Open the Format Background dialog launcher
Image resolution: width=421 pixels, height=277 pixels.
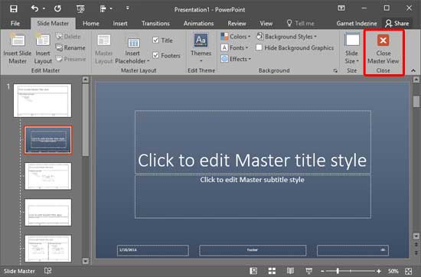tap(335, 70)
